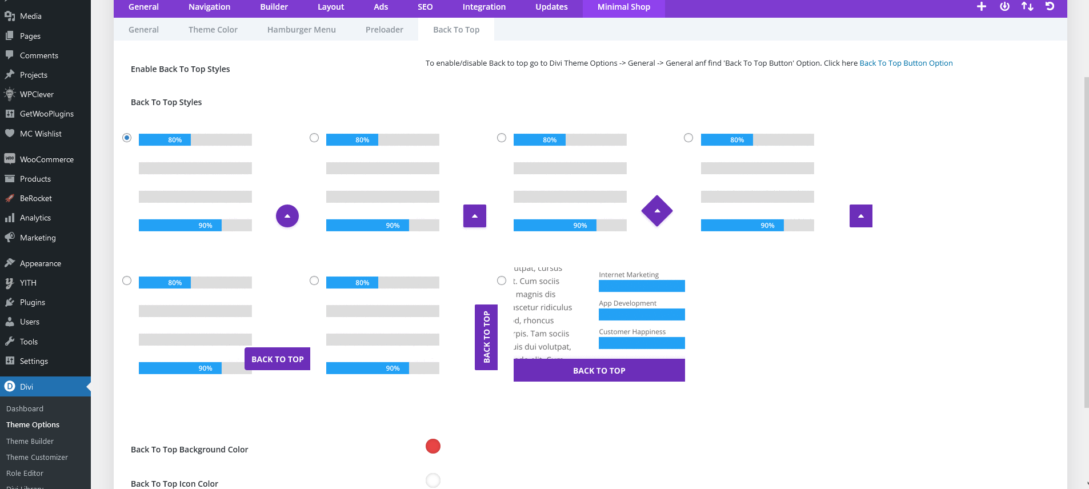Click the Divi logo icon
The width and height of the screenshot is (1089, 489).
coord(10,386)
